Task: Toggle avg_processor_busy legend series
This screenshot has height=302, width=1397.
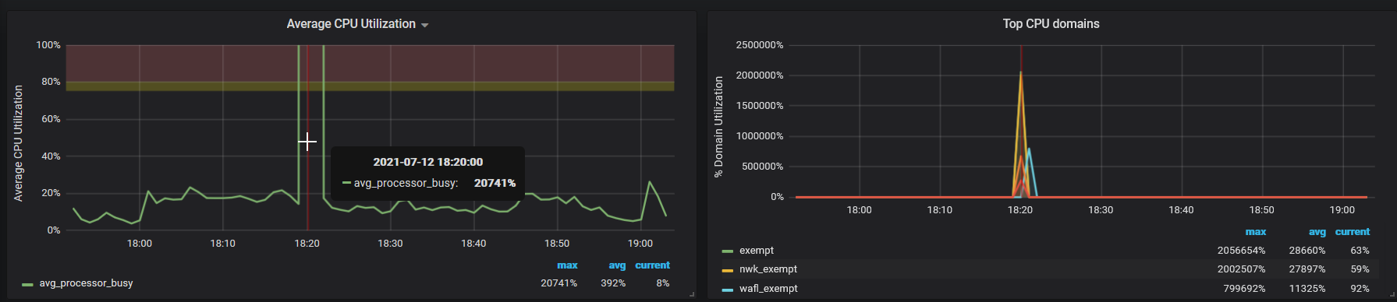Action: tap(86, 283)
